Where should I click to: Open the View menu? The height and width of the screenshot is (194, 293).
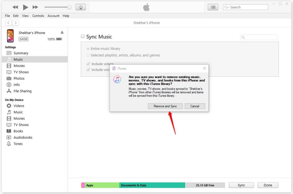[25, 16]
